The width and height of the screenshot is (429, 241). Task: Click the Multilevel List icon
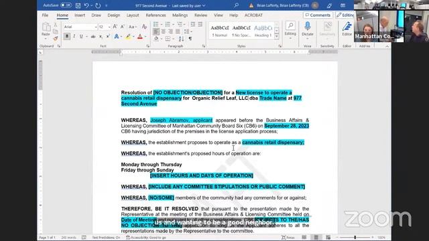(x=180, y=24)
